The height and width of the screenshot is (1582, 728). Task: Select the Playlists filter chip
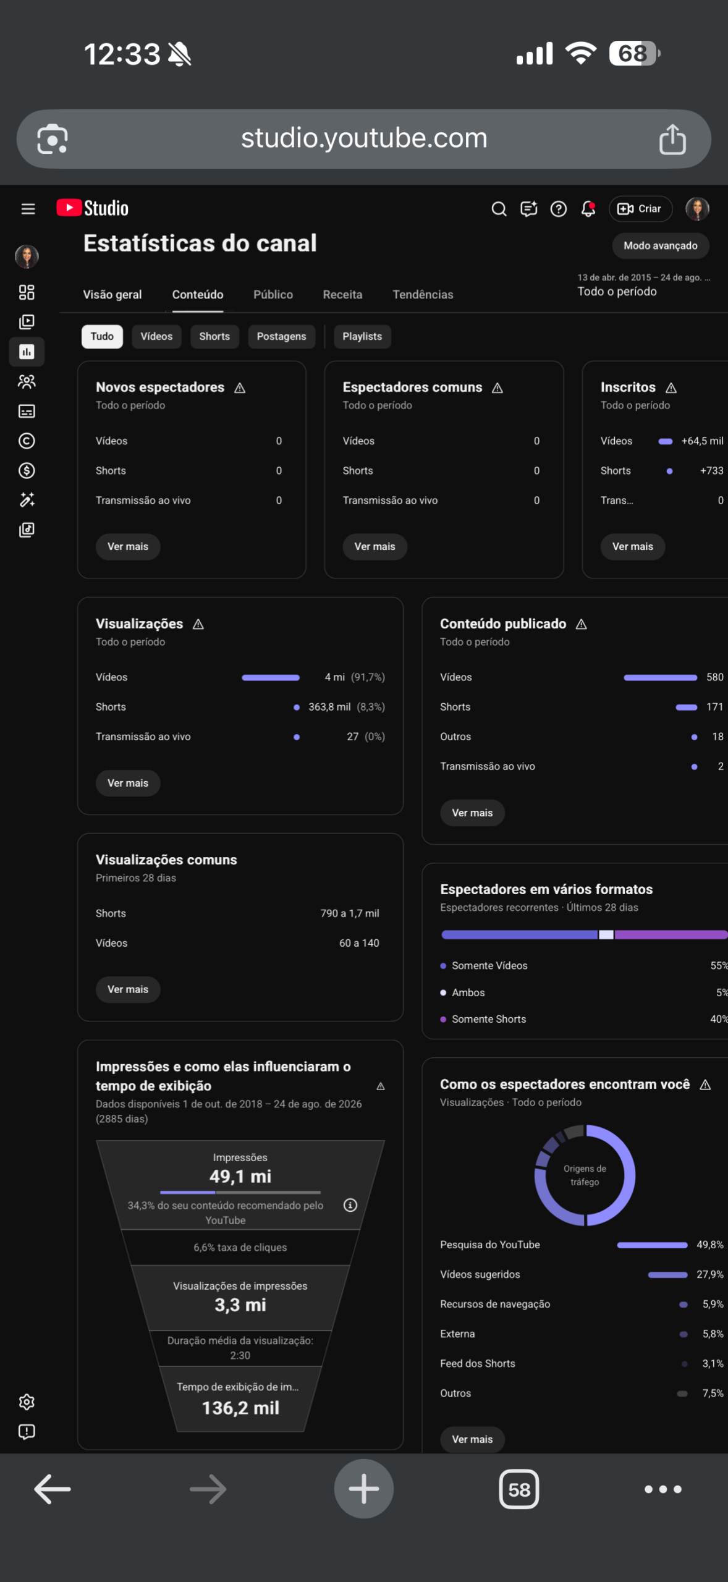(362, 336)
